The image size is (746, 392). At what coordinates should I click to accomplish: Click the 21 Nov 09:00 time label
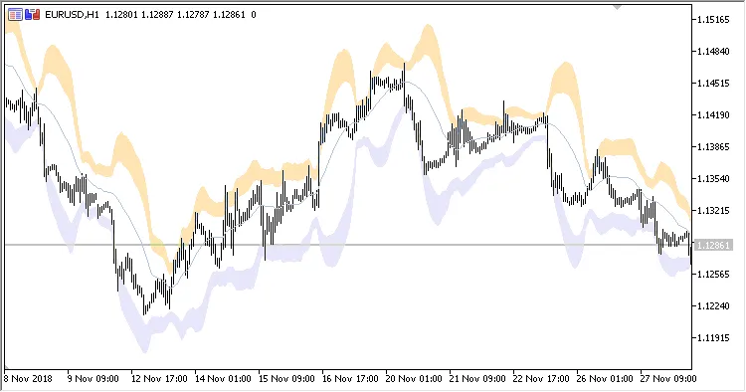click(x=477, y=379)
